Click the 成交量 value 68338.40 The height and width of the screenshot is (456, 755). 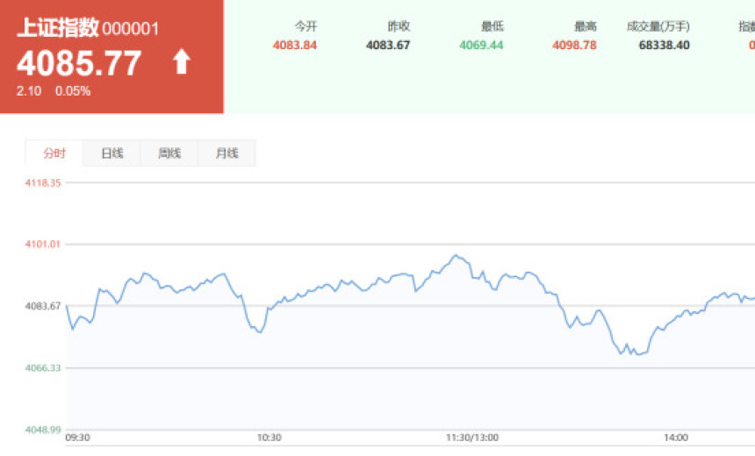(x=664, y=45)
